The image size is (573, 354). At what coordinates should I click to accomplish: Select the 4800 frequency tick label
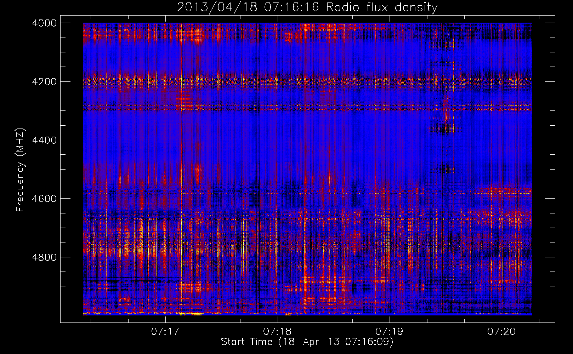[44, 257]
